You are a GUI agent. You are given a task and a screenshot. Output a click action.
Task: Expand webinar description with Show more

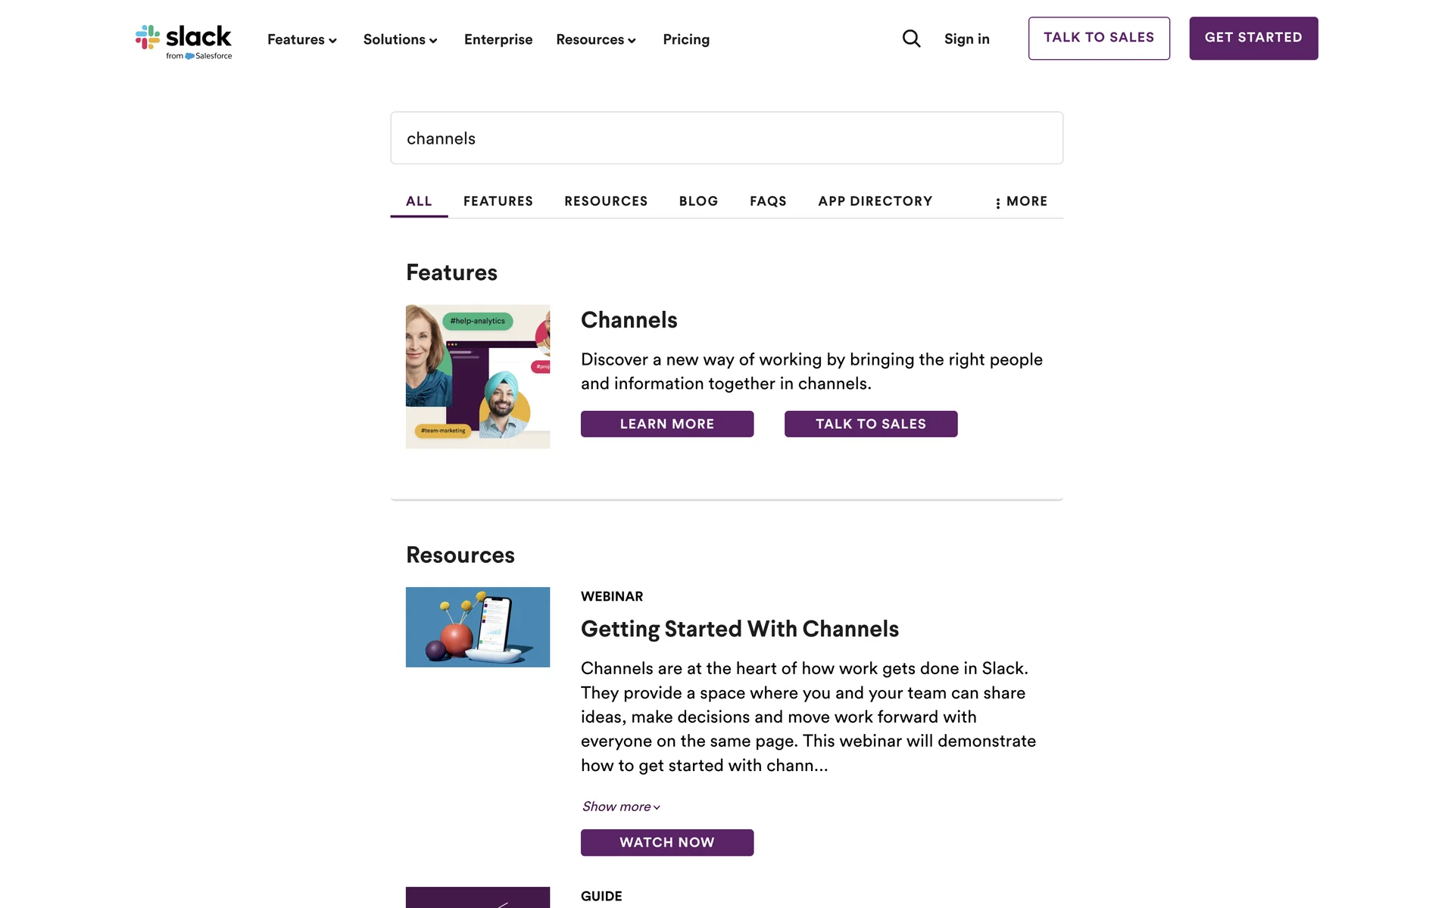tap(621, 807)
